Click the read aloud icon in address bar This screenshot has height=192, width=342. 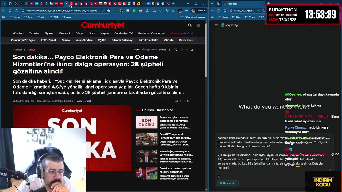(104, 11)
